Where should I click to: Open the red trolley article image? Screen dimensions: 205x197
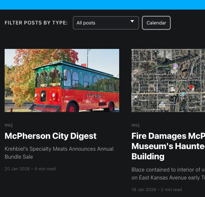point(62,80)
